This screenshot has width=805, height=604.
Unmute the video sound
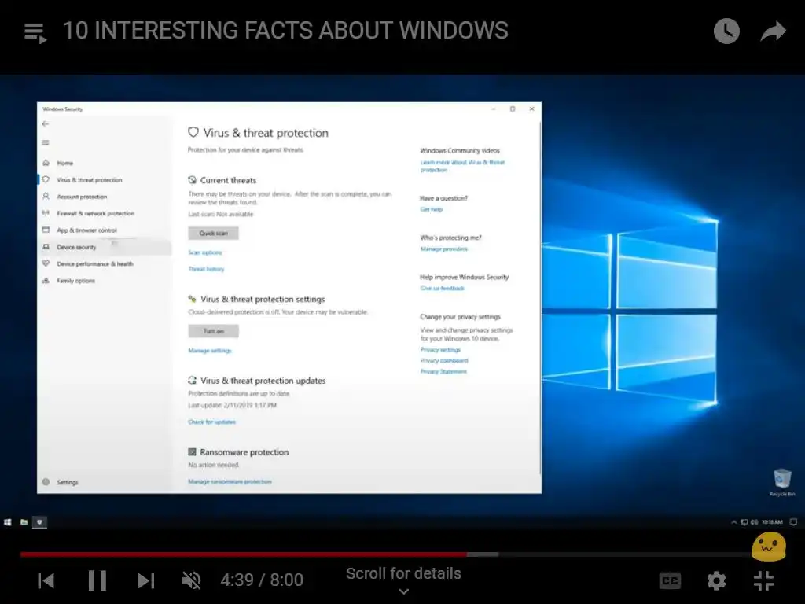(192, 581)
